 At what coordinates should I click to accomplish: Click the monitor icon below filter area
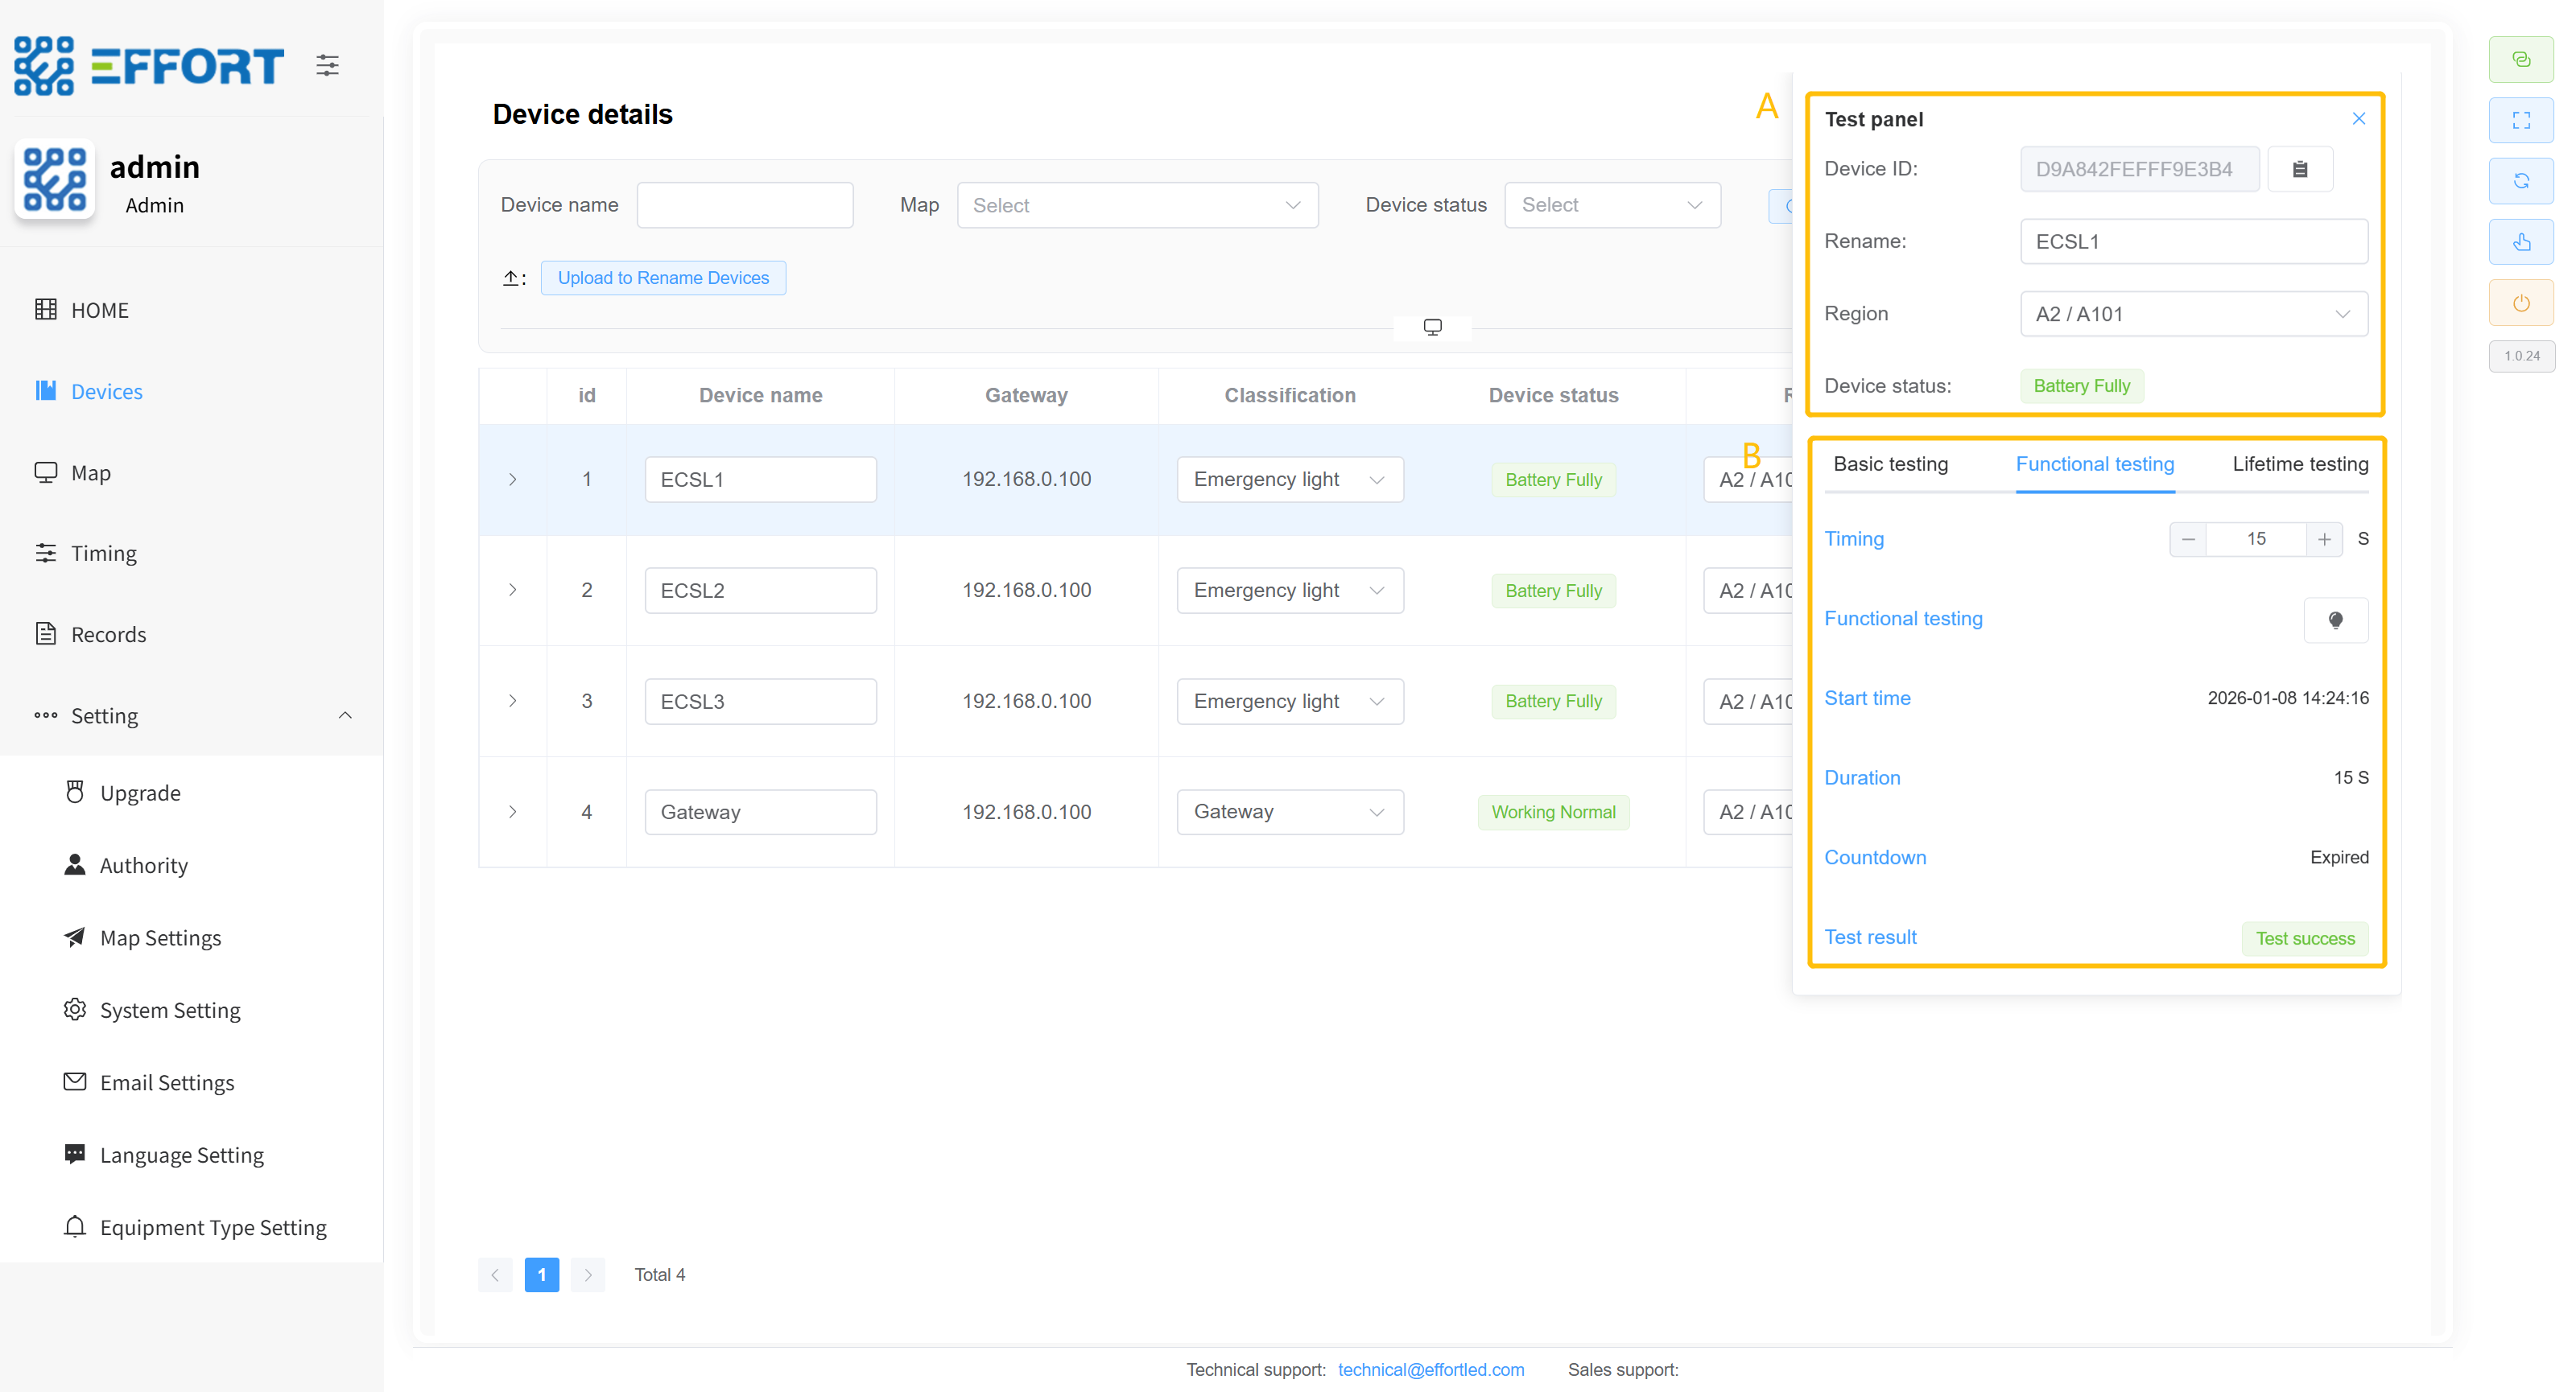1432,327
